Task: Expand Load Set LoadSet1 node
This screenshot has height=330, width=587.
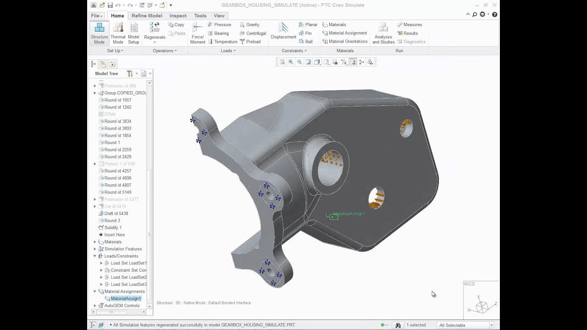Action: click(x=101, y=263)
